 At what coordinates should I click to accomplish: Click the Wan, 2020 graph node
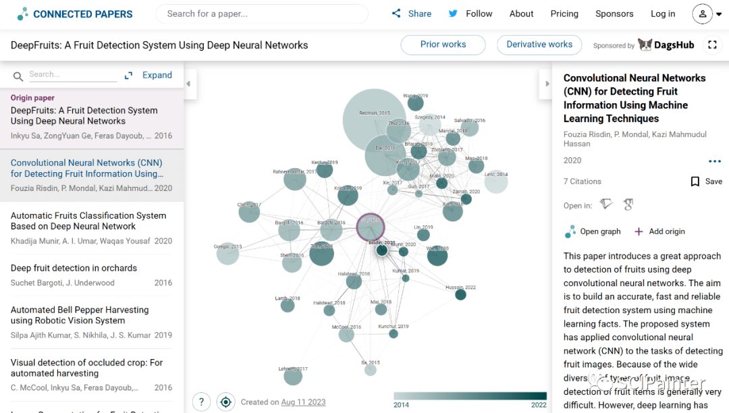coord(437,256)
